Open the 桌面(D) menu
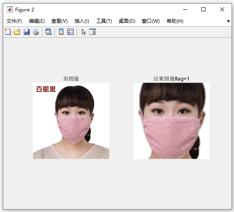 pyautogui.click(x=127, y=21)
